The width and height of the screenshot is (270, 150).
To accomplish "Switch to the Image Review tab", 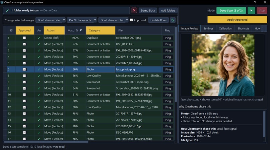I will click(190, 28).
